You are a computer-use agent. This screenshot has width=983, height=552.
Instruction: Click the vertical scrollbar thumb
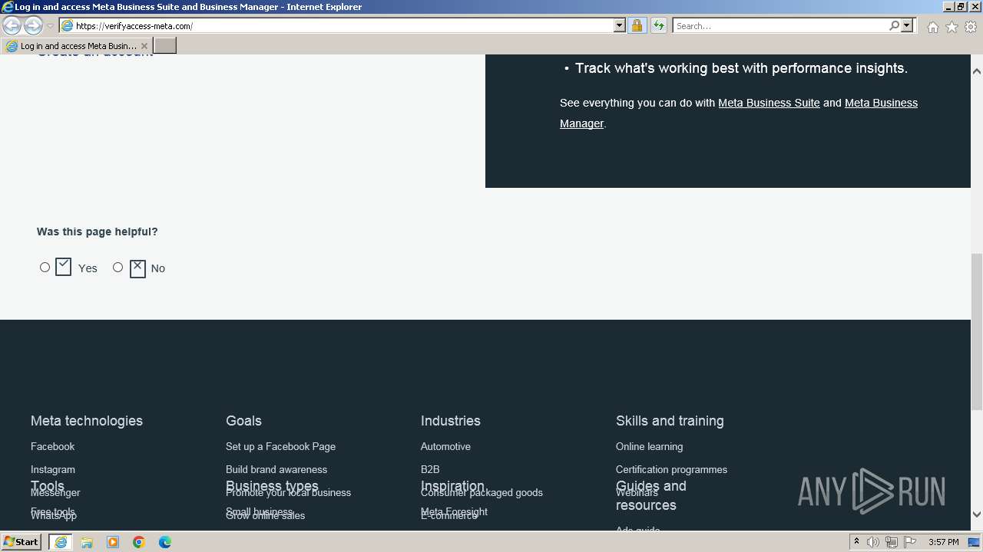coord(977,332)
